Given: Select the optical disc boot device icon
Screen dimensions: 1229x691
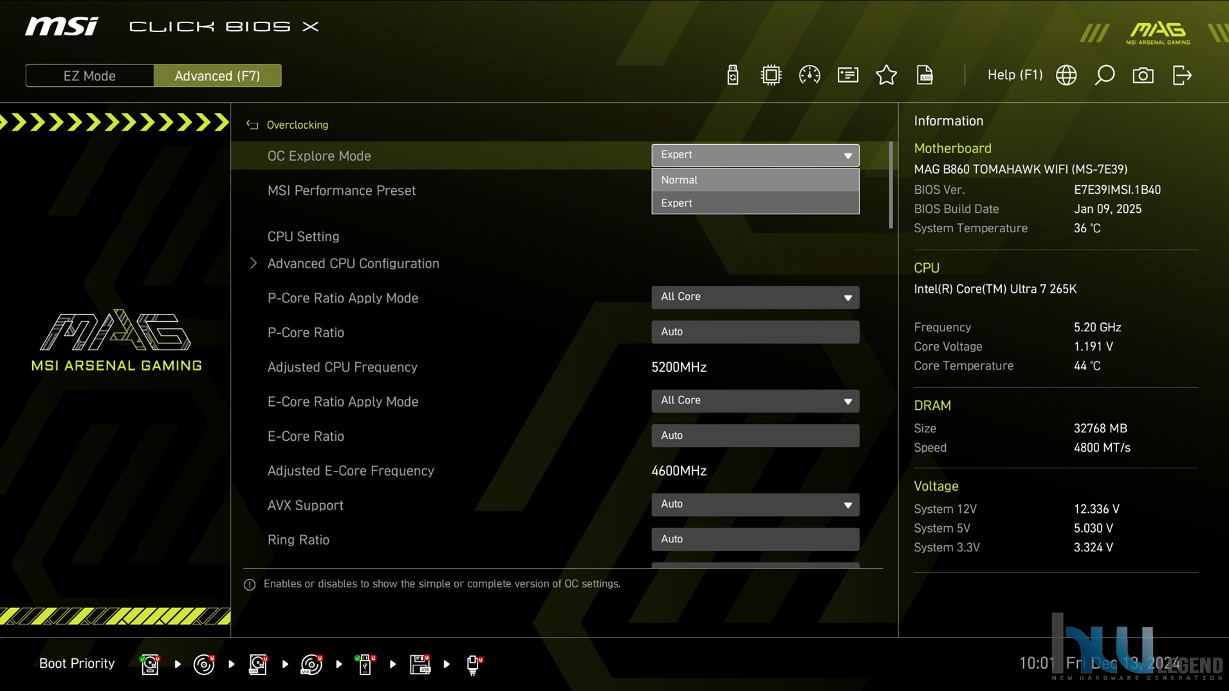Looking at the screenshot, I should click(204, 664).
